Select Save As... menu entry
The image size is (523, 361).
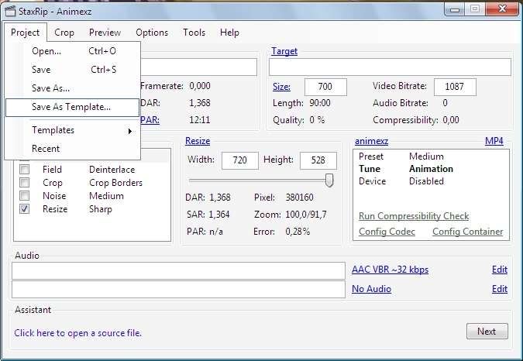(x=72, y=88)
